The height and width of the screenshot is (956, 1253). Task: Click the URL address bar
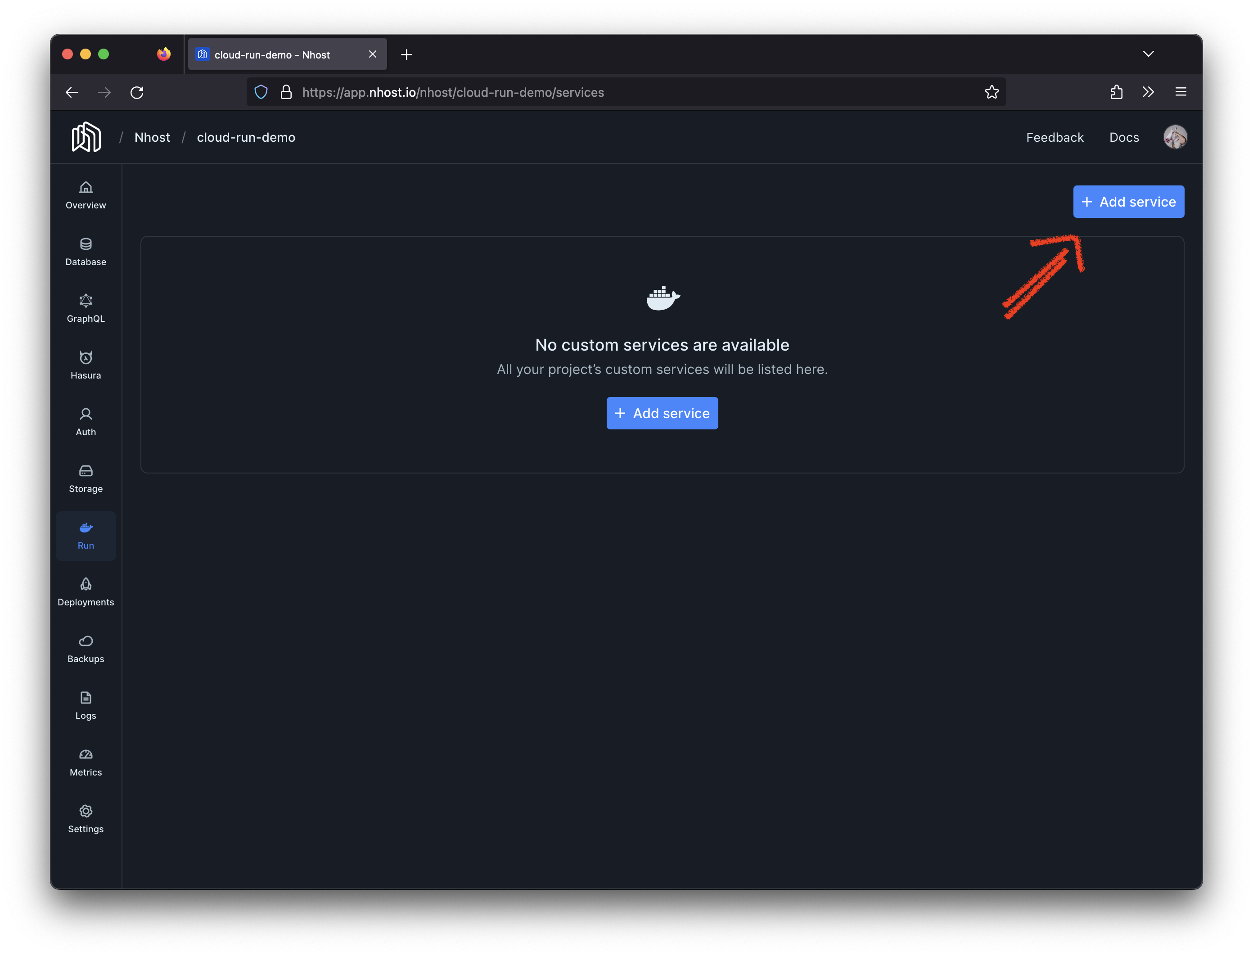(x=512, y=92)
